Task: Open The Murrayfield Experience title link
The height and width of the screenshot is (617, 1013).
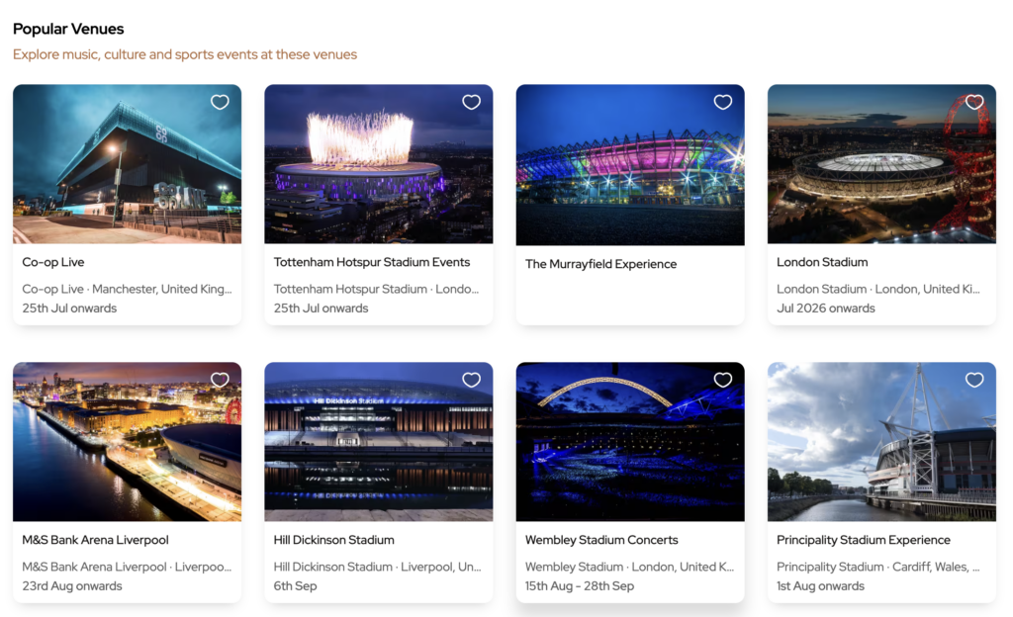Action: pyautogui.click(x=600, y=264)
